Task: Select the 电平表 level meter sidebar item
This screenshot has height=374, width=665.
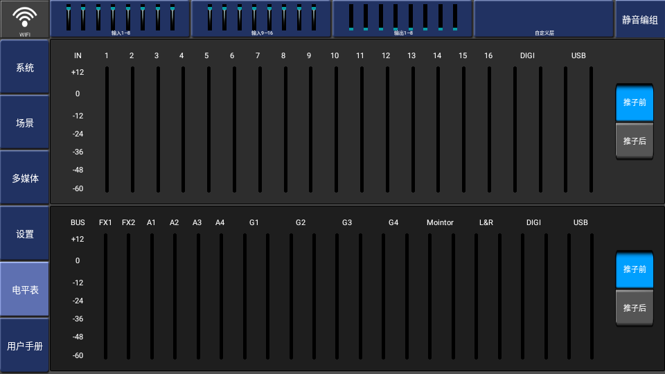Action: tap(25, 290)
